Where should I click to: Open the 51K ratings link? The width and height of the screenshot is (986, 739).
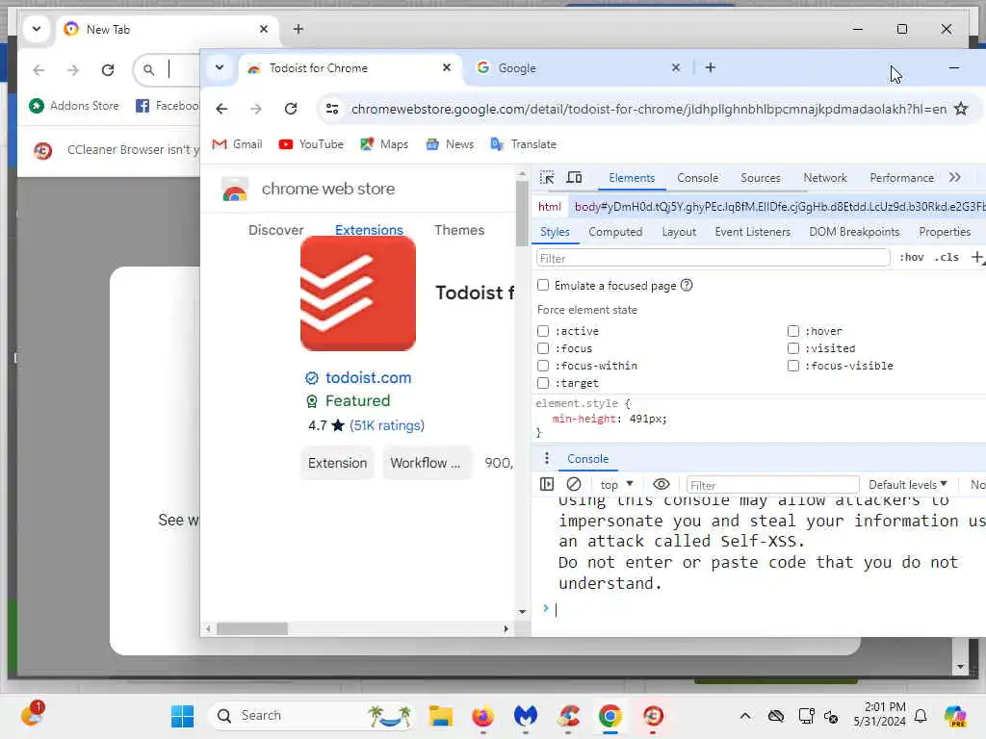tap(387, 425)
